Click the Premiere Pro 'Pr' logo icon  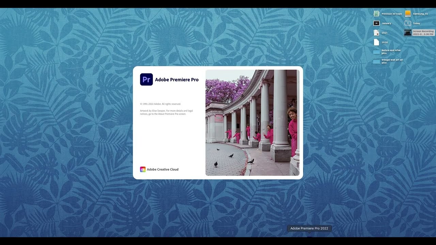click(x=146, y=79)
